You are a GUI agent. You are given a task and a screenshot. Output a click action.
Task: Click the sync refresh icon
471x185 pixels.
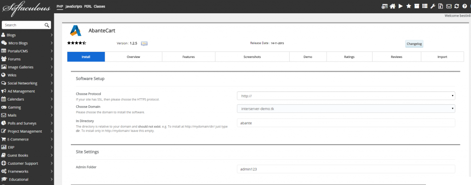(x=457, y=6)
